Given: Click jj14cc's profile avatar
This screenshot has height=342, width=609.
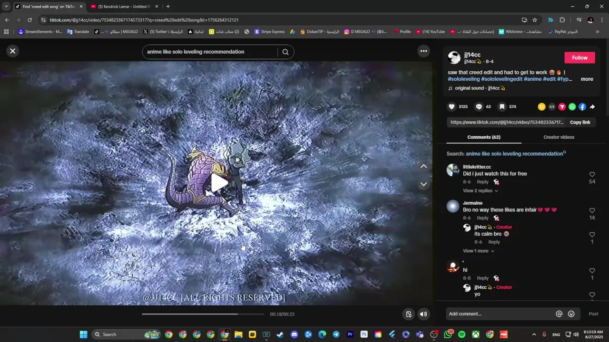Looking at the screenshot, I should tap(454, 58).
